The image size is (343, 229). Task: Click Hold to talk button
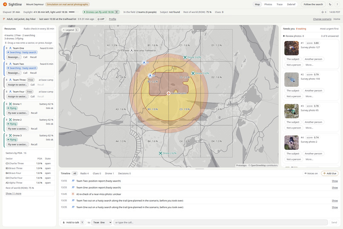[73, 223]
